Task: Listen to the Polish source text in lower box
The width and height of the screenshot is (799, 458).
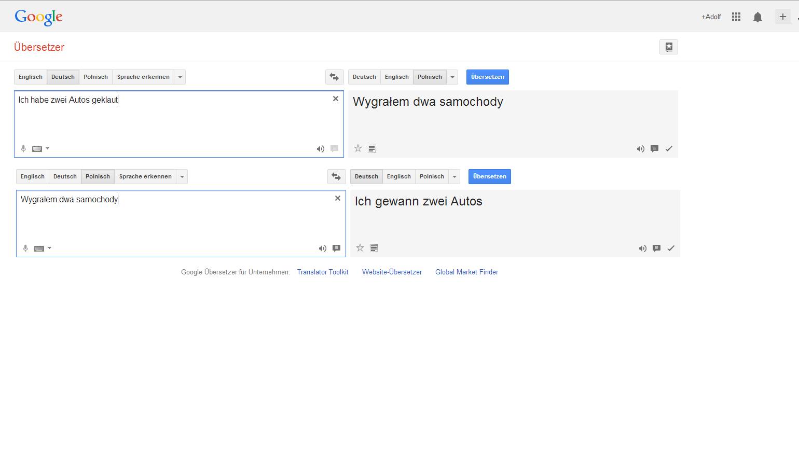Action: [323, 248]
